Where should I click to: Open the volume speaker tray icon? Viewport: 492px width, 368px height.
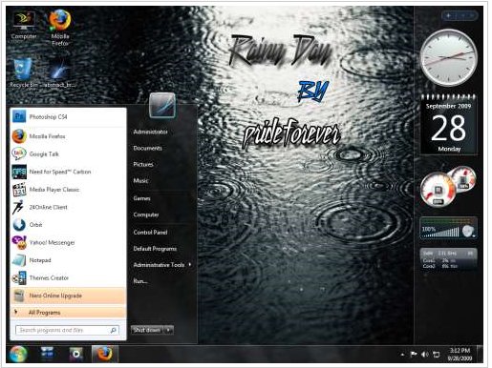pos(424,354)
